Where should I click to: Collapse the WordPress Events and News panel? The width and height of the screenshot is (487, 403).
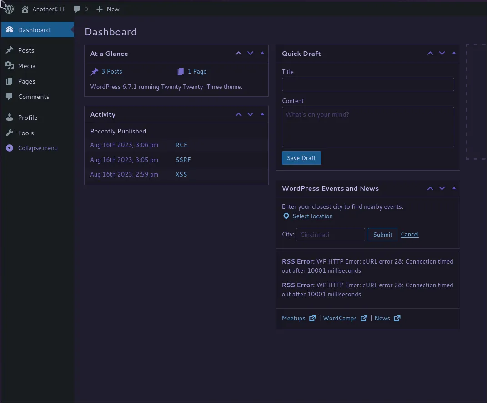[x=454, y=188]
